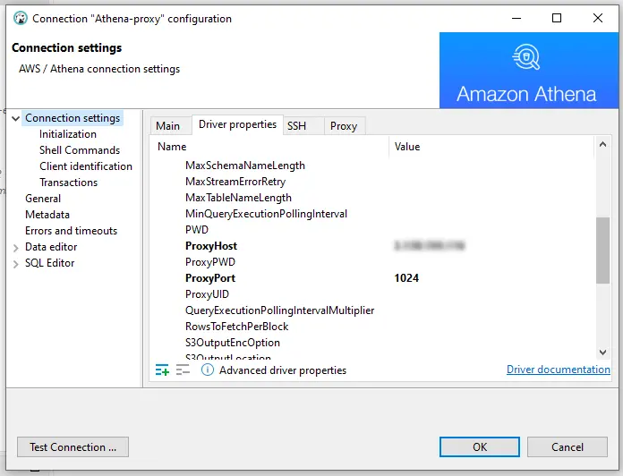The image size is (623, 476).
Task: Click the Advanced driver properties info icon
Action: pyautogui.click(x=207, y=370)
